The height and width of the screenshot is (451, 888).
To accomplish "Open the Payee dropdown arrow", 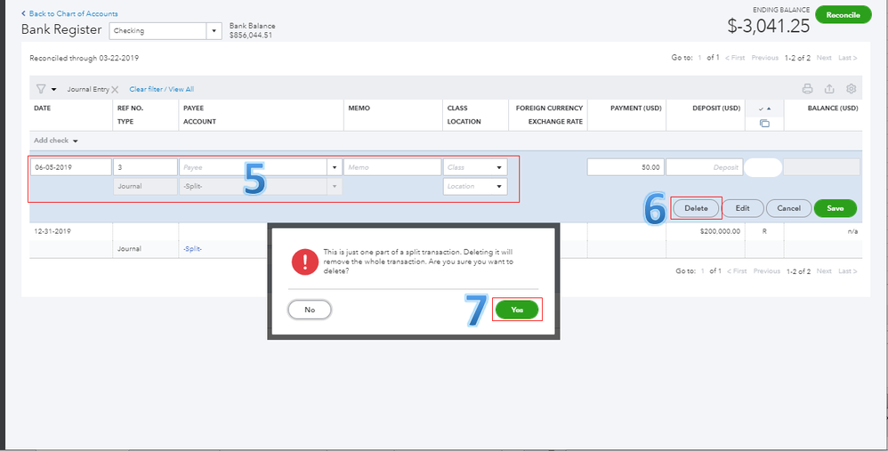I will pos(335,167).
